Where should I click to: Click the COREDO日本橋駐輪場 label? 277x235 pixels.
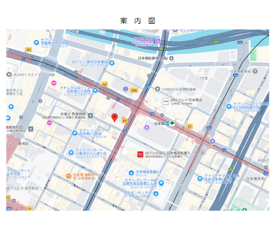[179, 89]
